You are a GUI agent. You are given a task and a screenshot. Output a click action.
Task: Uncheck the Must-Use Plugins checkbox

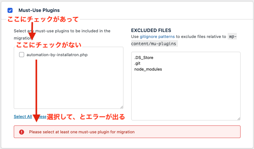(10, 10)
